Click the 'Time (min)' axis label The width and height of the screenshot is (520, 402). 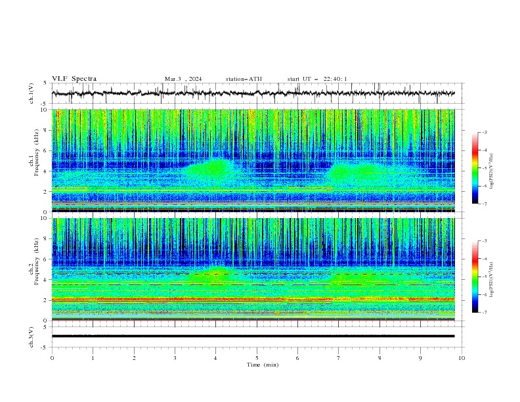[x=263, y=365]
